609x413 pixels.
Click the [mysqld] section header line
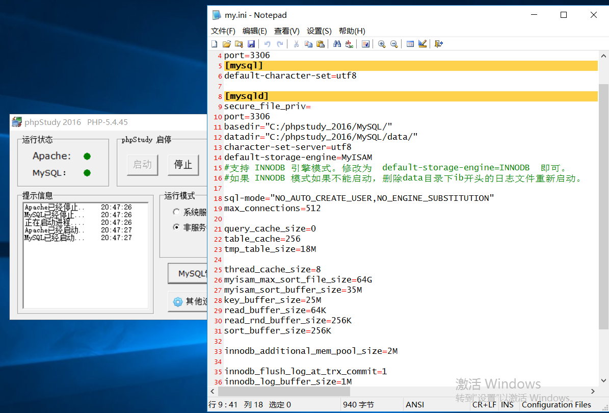pyautogui.click(x=411, y=96)
